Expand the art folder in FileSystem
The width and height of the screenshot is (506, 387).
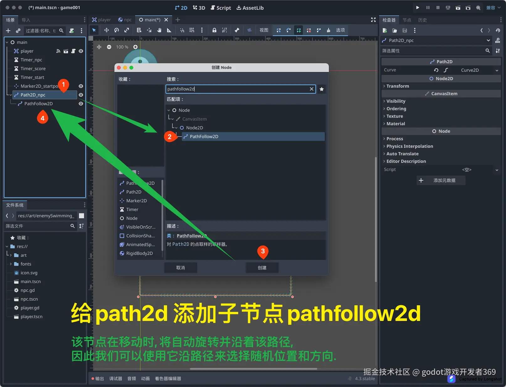pyautogui.click(x=11, y=255)
